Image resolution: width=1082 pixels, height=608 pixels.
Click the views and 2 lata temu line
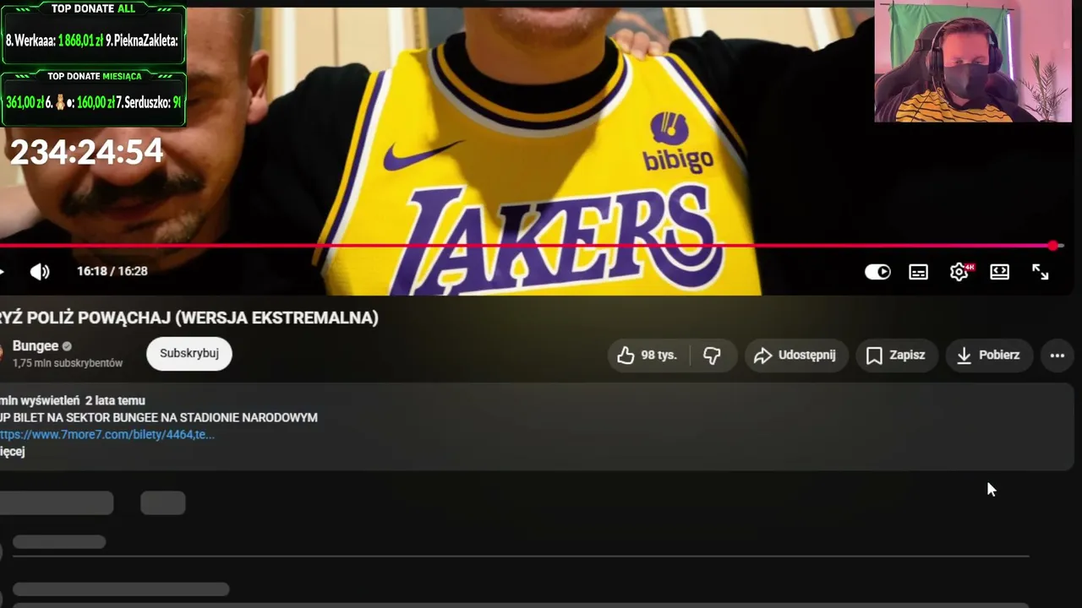73,401
